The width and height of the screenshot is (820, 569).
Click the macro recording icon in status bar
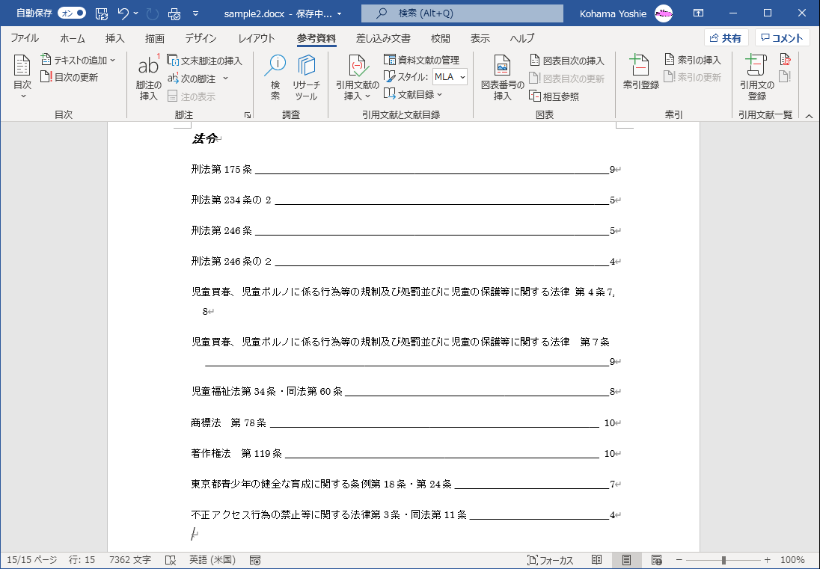pyautogui.click(x=255, y=560)
